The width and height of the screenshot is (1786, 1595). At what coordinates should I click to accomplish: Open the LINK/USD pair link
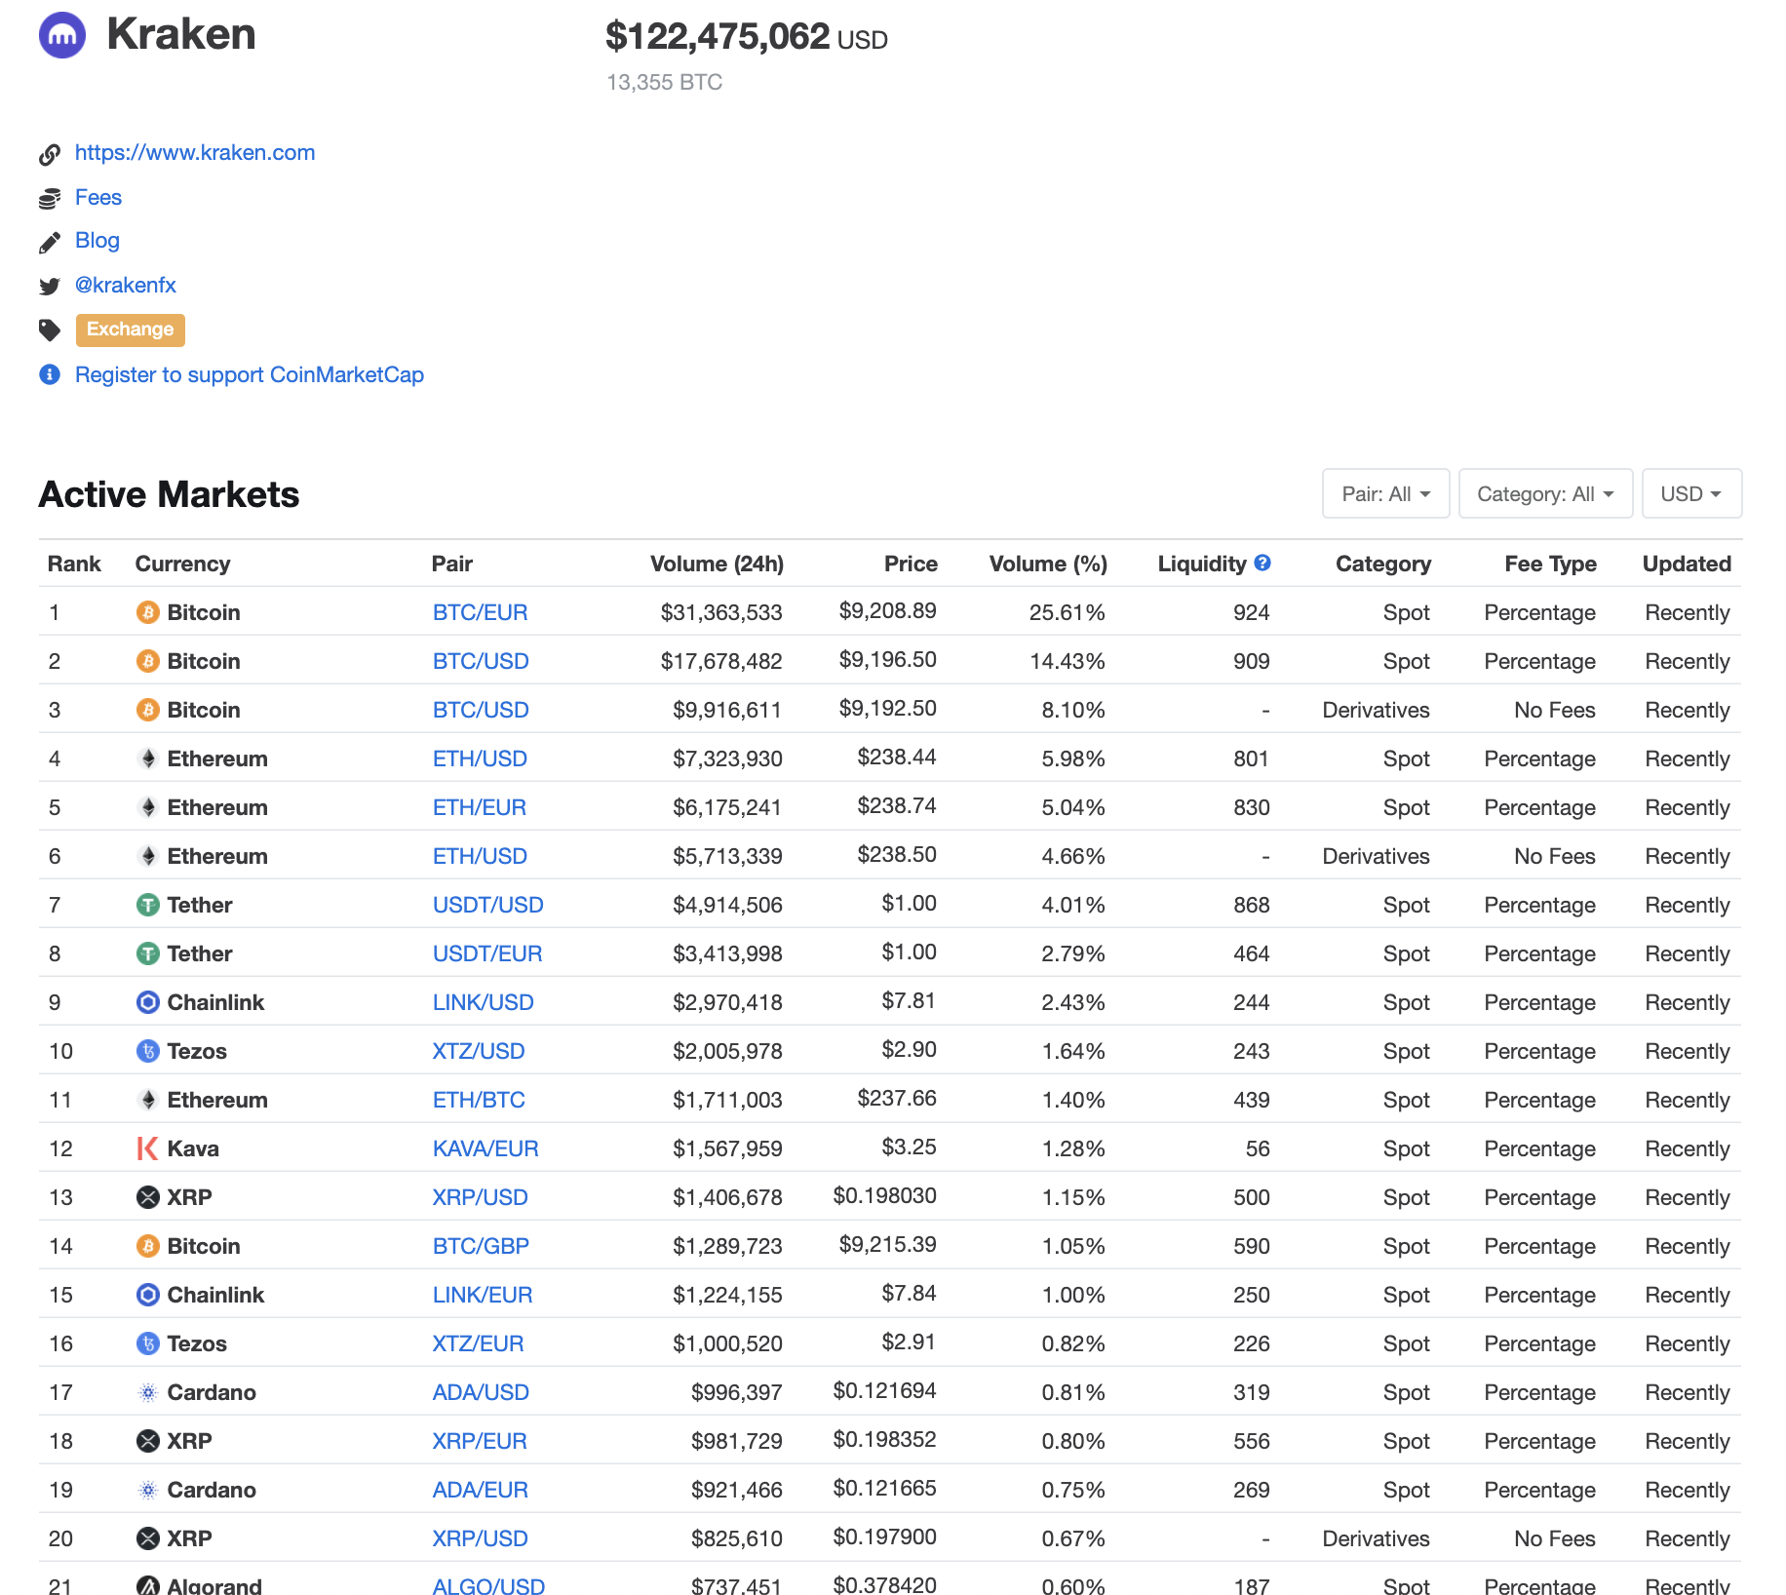484,1002
